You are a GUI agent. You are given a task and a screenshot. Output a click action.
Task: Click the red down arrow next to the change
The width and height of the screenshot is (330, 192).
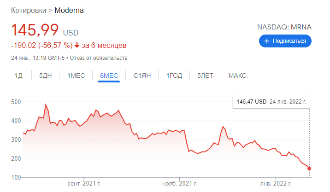[x=77, y=45]
